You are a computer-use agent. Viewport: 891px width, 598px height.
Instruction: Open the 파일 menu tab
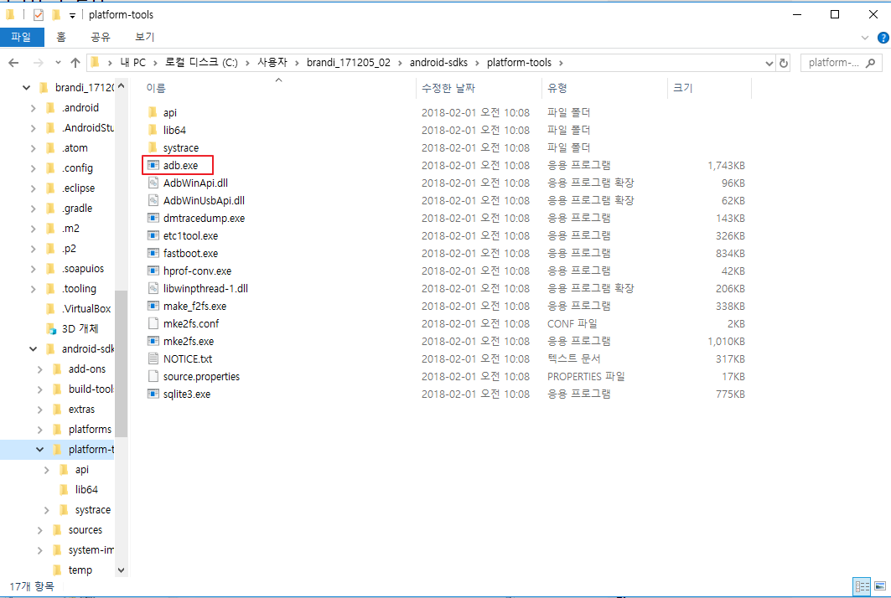click(21, 37)
